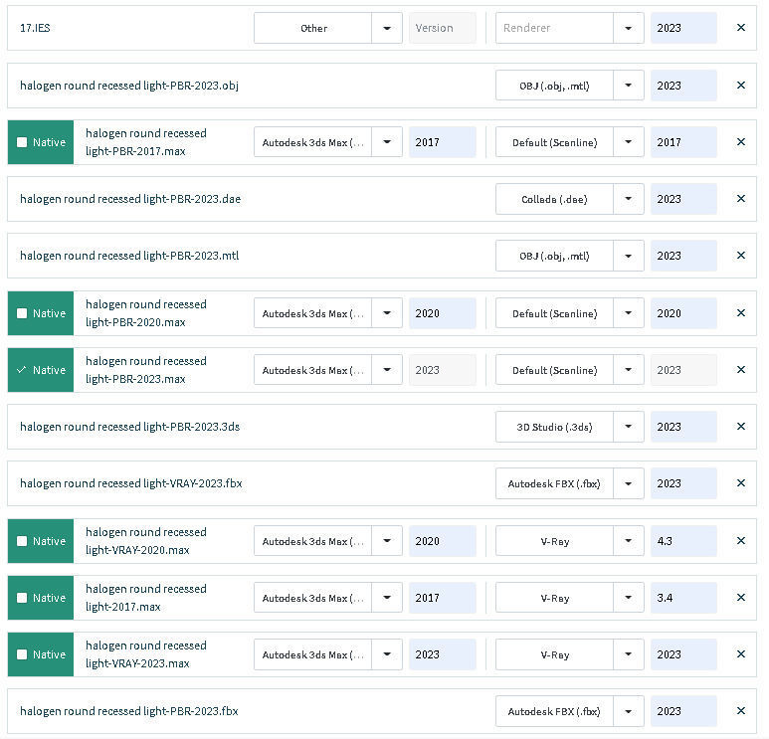Uncheck Native for PBR-2023.max

point(22,370)
